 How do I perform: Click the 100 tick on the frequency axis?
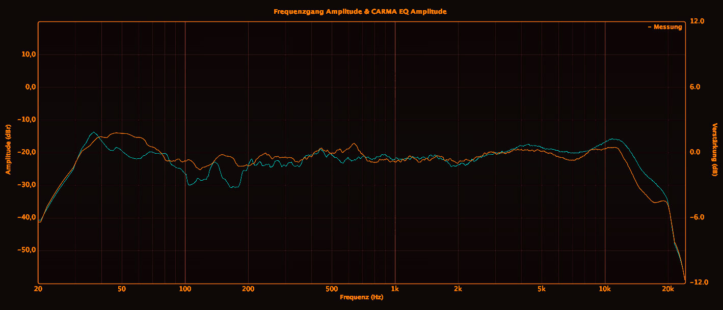point(185,289)
